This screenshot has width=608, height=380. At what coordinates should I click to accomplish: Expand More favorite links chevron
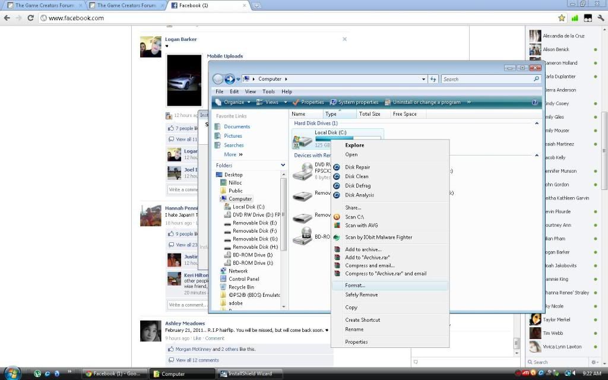pyautogui.click(x=241, y=155)
